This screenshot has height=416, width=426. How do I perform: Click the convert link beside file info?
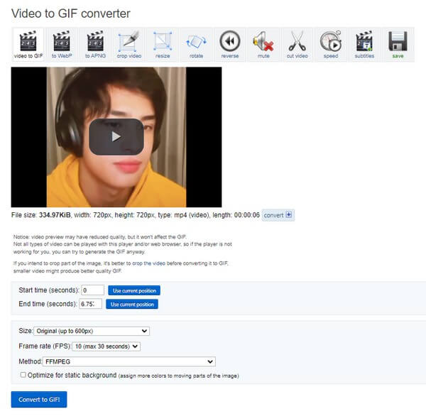point(278,215)
